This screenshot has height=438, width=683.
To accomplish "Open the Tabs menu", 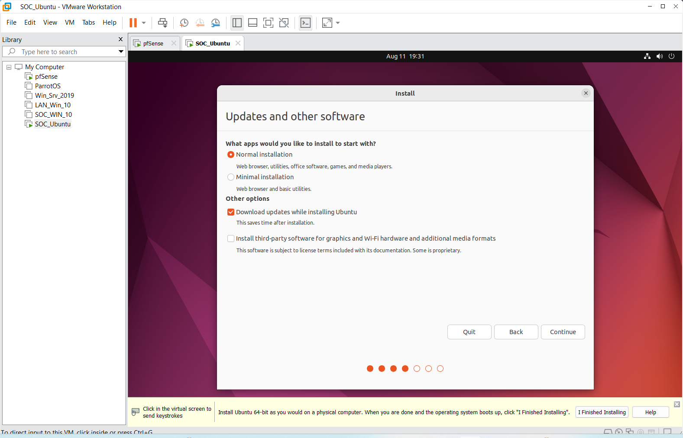I will (x=88, y=23).
